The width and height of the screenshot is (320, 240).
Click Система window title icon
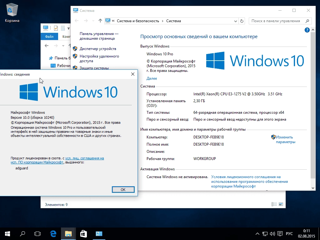click(x=76, y=10)
